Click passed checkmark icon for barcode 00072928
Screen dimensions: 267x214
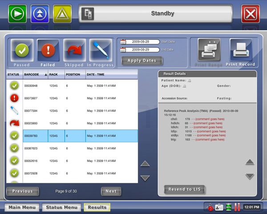(x=15, y=174)
